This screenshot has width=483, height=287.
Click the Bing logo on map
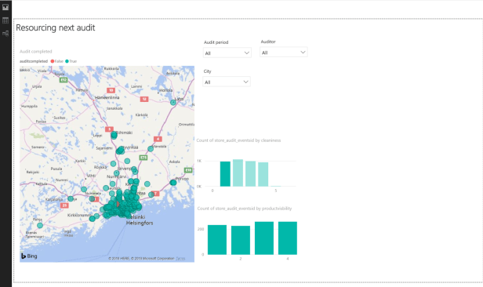coord(29,256)
